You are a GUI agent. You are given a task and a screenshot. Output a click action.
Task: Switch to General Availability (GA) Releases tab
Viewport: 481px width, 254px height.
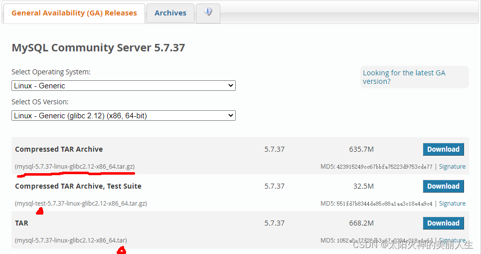(74, 13)
